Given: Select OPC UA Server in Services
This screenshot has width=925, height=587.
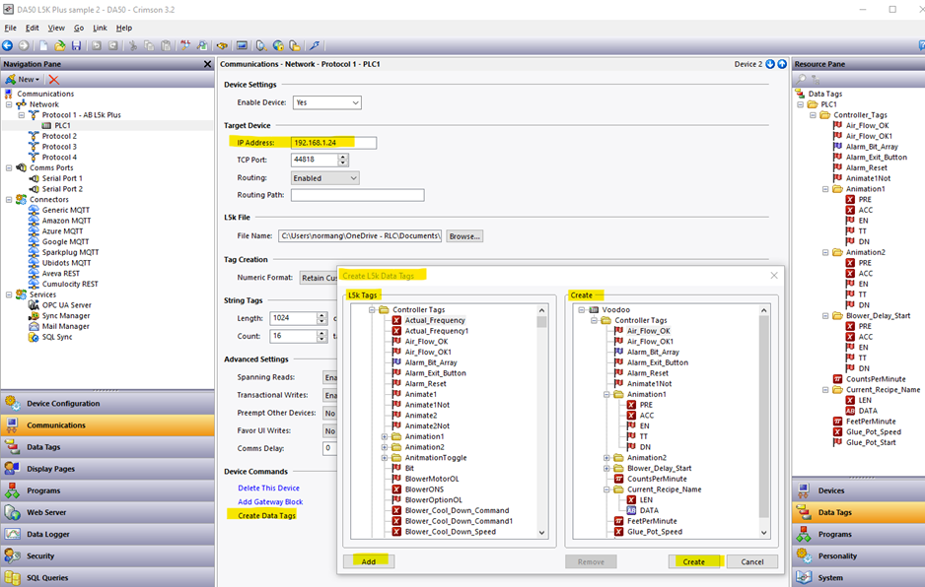Looking at the screenshot, I should pos(67,305).
